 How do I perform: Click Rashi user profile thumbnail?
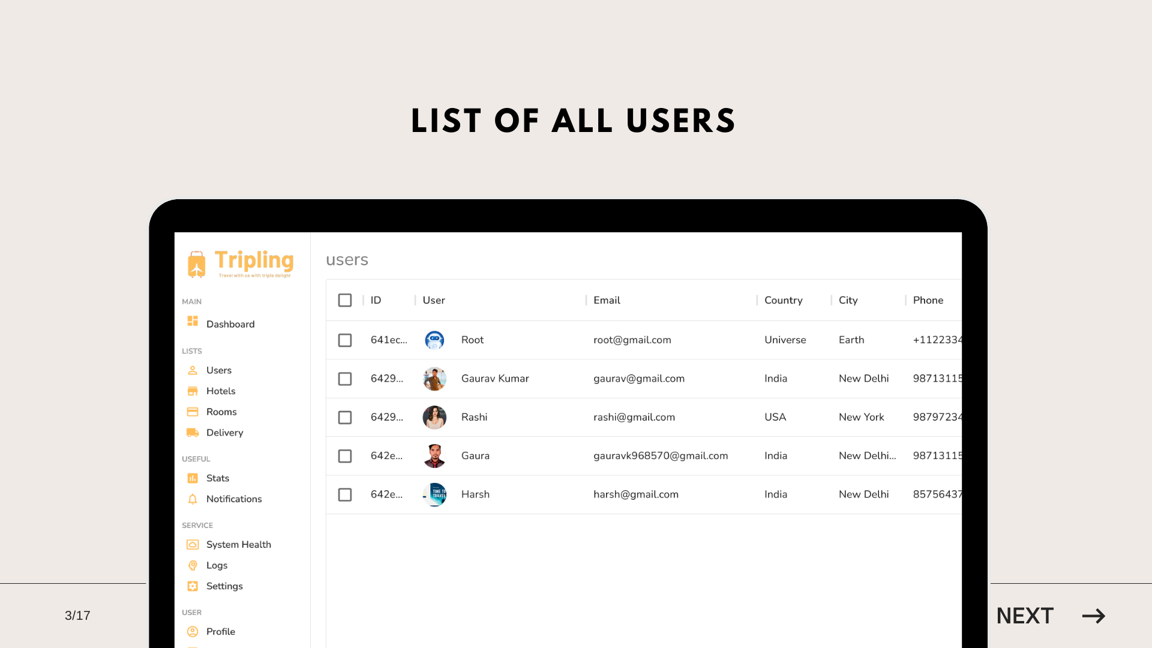pyautogui.click(x=434, y=417)
